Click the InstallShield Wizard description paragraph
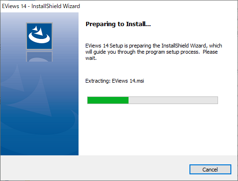The height and width of the screenshot is (181, 238). click(154, 52)
